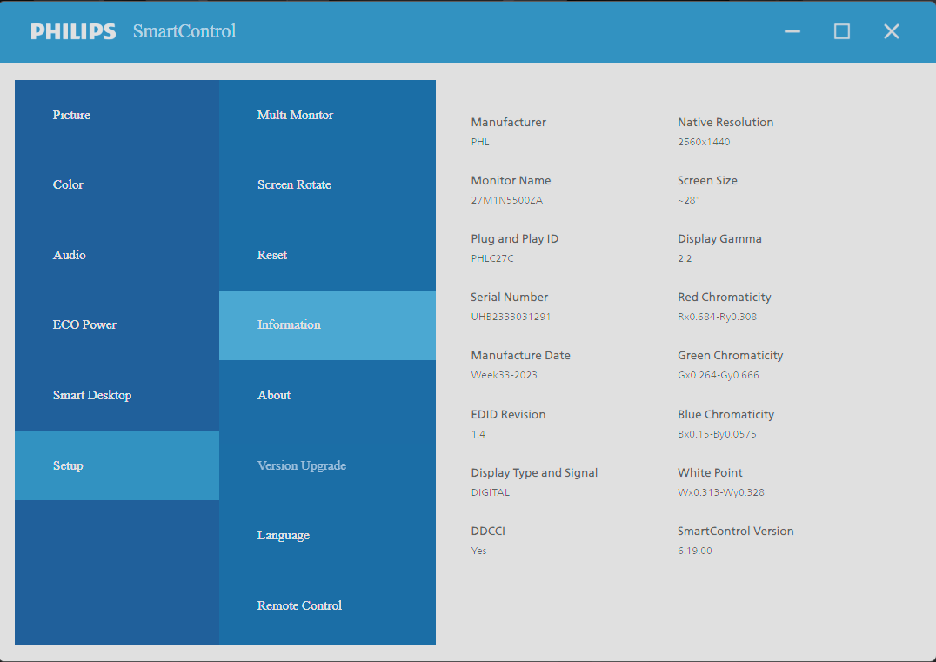Maximize the SmartControl window
Image resolution: width=936 pixels, height=662 pixels.
click(842, 31)
